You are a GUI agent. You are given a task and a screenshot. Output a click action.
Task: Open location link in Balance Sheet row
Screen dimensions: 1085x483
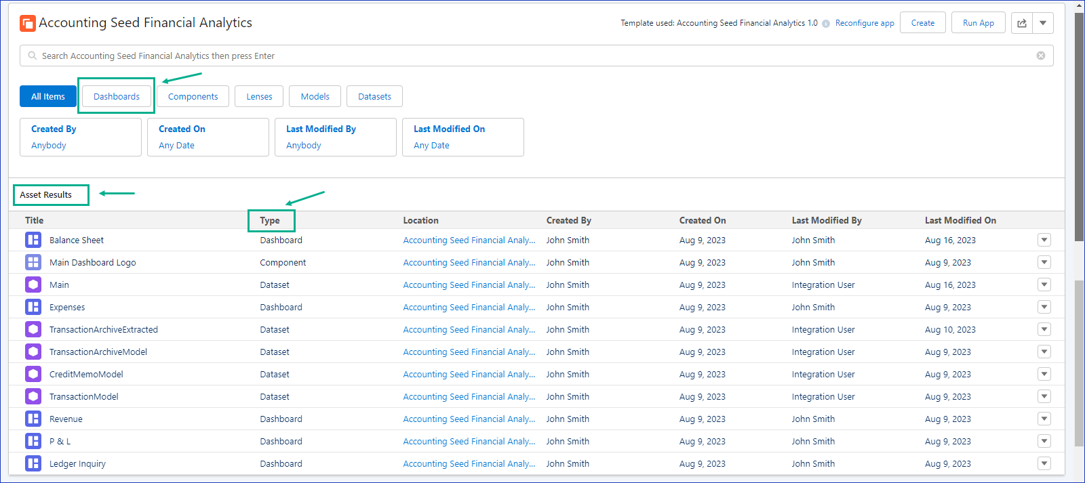(469, 240)
